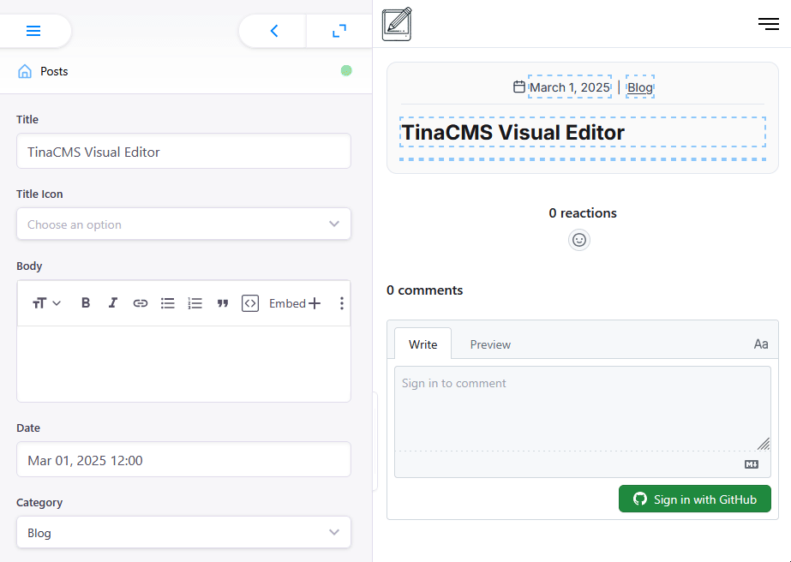Open the Posts breadcrumb
Image resolution: width=791 pixels, height=562 pixels.
pyautogui.click(x=54, y=71)
